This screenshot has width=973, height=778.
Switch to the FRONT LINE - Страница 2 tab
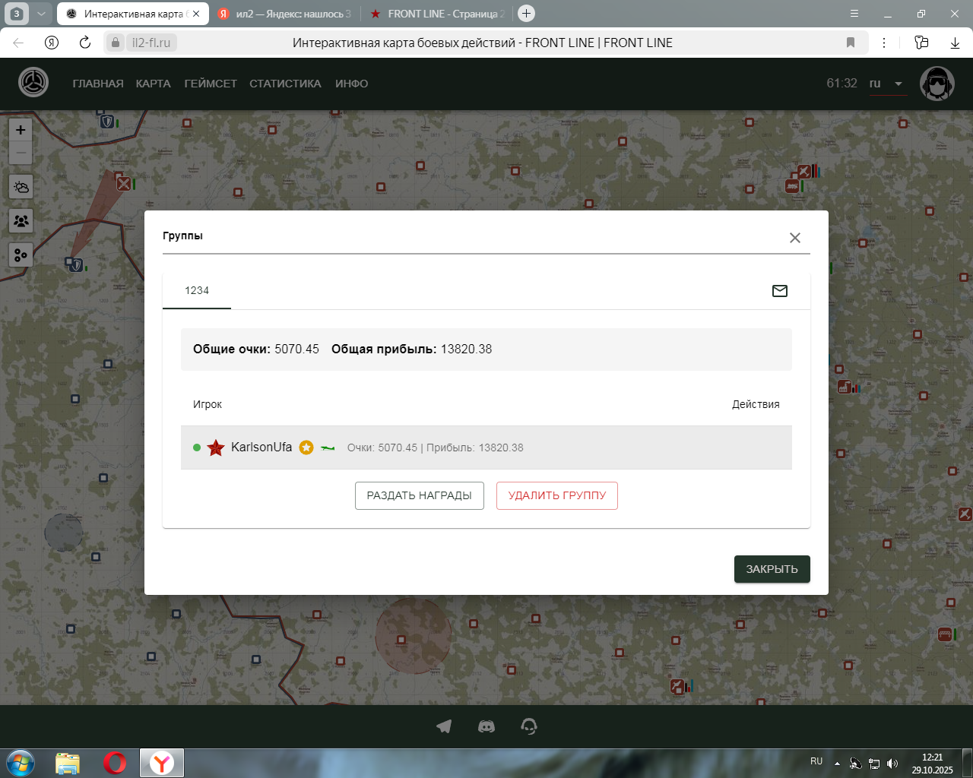[436, 14]
